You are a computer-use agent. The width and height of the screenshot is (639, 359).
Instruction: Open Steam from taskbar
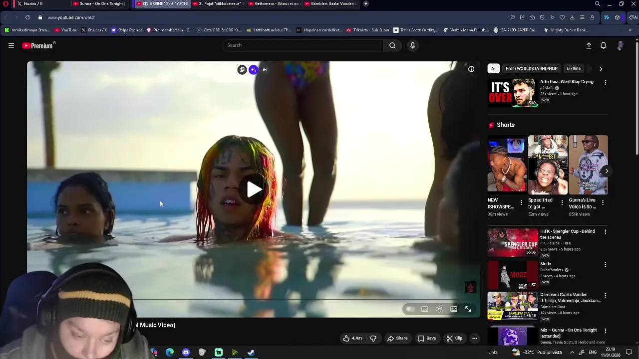tap(251, 353)
